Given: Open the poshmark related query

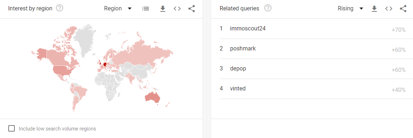Looking at the screenshot, I should coord(312,49).
